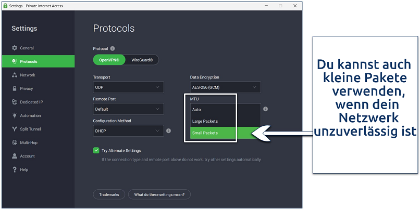Open the Configuration Method DHCP dropdown
Viewport: 420px width, 210px height.
click(128, 131)
